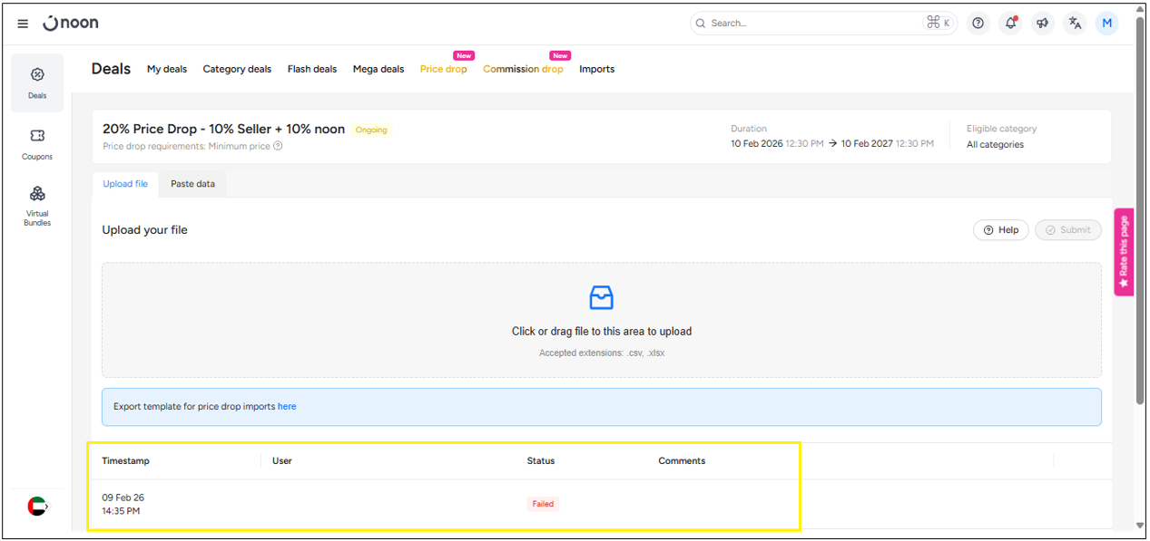Open the help question mark icon
The width and height of the screenshot is (1150, 541).
pyautogui.click(x=978, y=24)
